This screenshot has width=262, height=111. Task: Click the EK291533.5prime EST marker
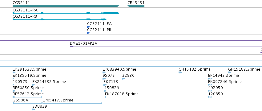click(14, 72)
